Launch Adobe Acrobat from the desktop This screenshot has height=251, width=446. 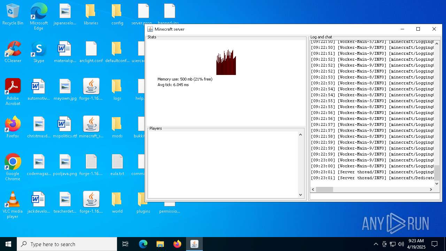click(x=13, y=92)
